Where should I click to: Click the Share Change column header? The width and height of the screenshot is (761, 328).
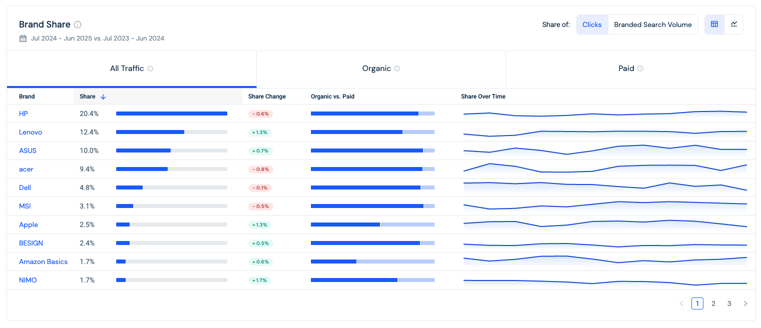point(267,96)
